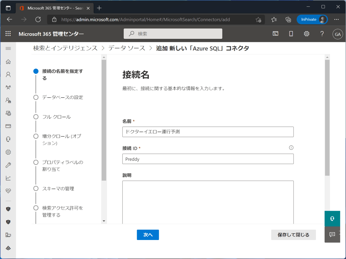Select the Microsoft 365 管理センター browser tab
This screenshot has height=259, width=346.
pos(55,8)
